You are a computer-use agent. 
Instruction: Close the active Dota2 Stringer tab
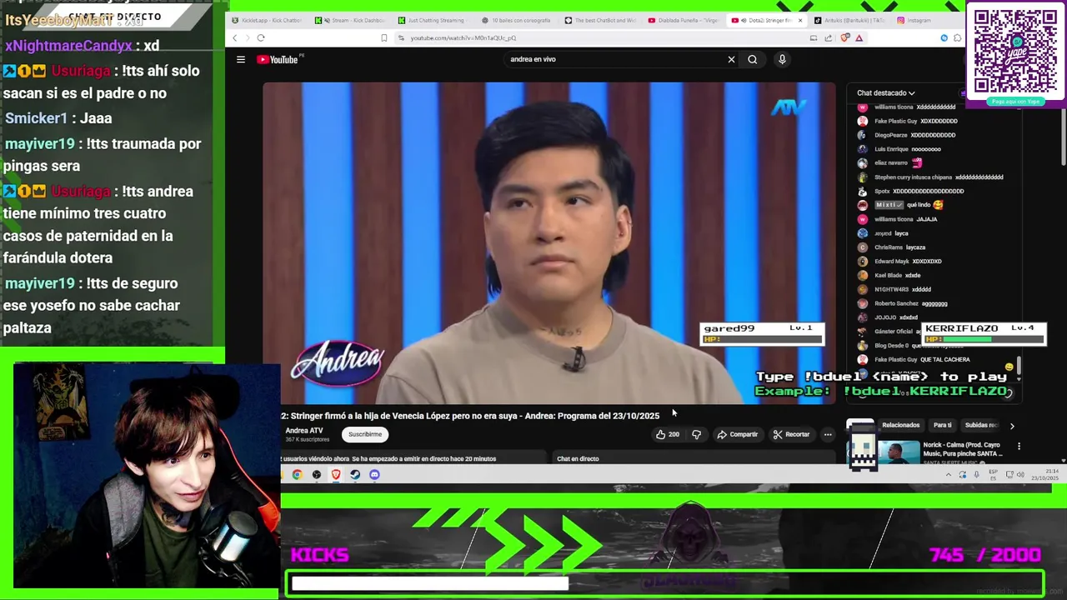tap(800, 20)
